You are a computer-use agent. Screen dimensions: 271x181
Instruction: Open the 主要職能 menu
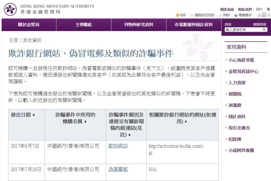click(84, 25)
